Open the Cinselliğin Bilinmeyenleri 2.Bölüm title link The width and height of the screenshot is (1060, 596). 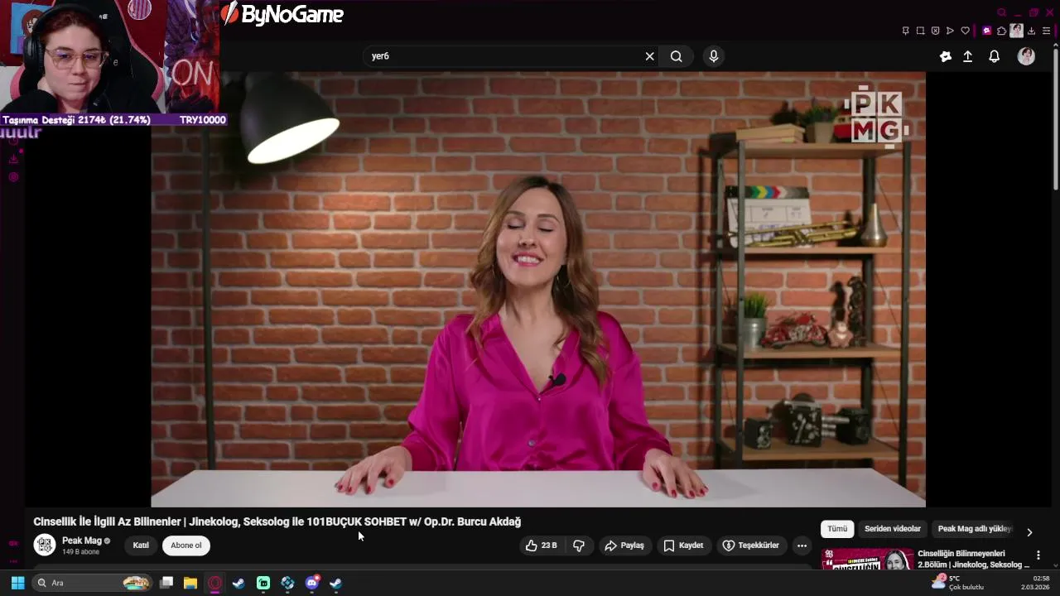point(973,559)
